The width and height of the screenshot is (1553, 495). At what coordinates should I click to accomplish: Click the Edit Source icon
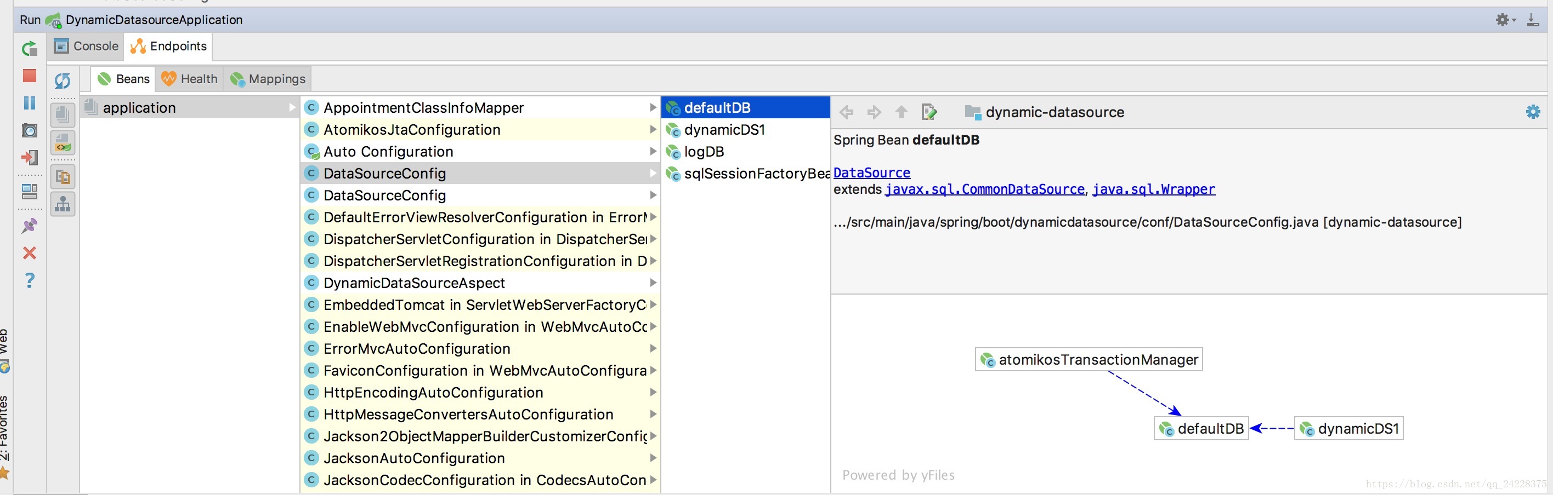929,112
